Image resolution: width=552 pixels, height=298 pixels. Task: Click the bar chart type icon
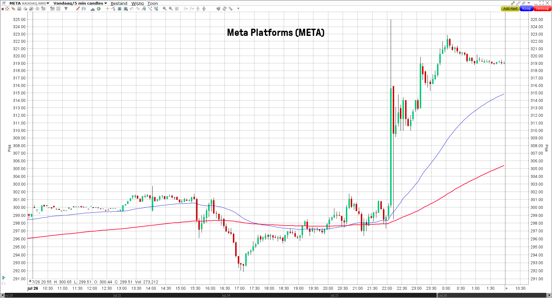tap(84, 9)
